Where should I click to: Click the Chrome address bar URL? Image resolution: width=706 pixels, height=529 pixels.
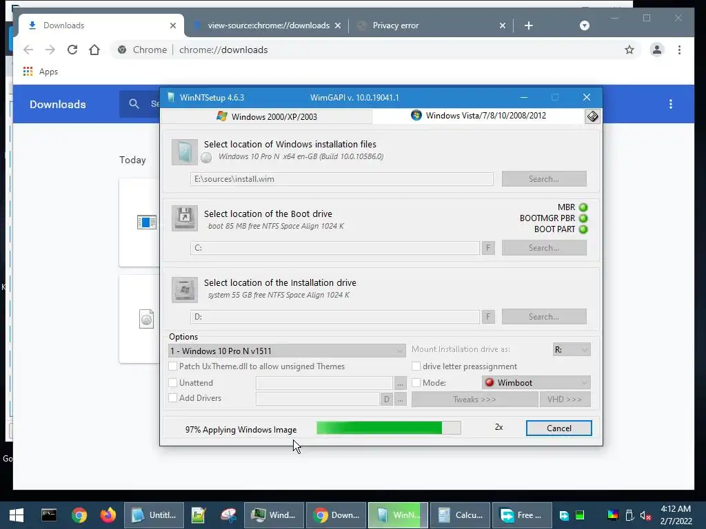223,50
